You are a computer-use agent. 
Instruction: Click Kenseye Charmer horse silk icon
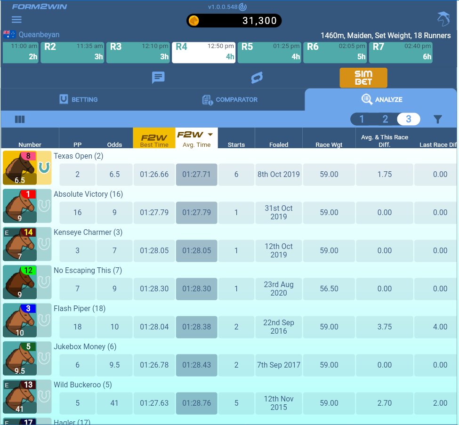click(20, 244)
